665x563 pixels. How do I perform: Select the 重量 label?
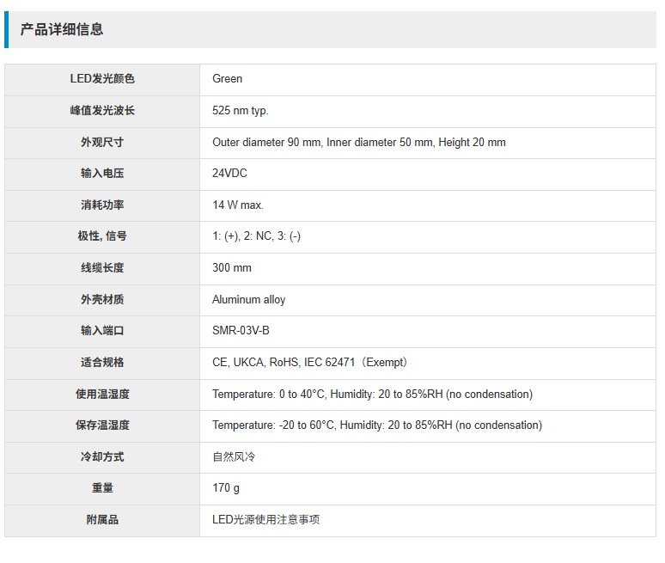pyautogui.click(x=102, y=488)
